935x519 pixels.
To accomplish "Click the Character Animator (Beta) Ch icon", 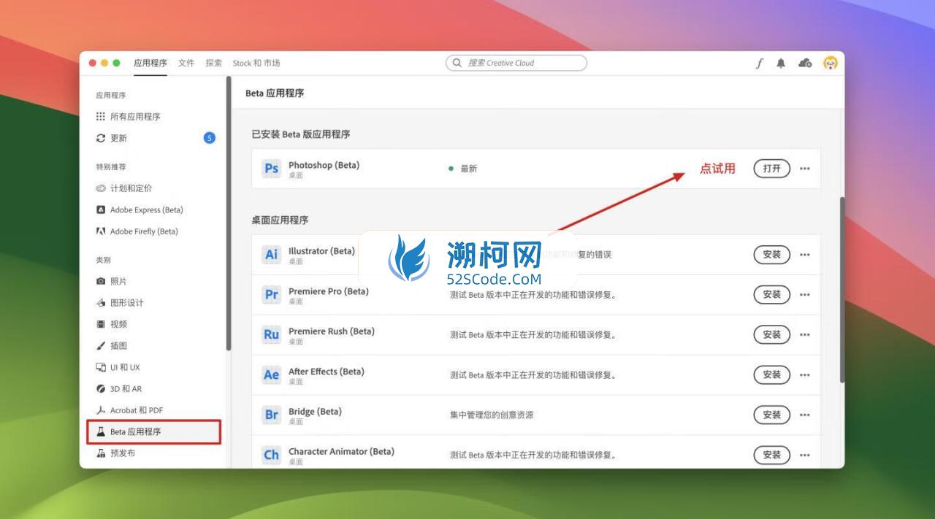I will [x=272, y=455].
